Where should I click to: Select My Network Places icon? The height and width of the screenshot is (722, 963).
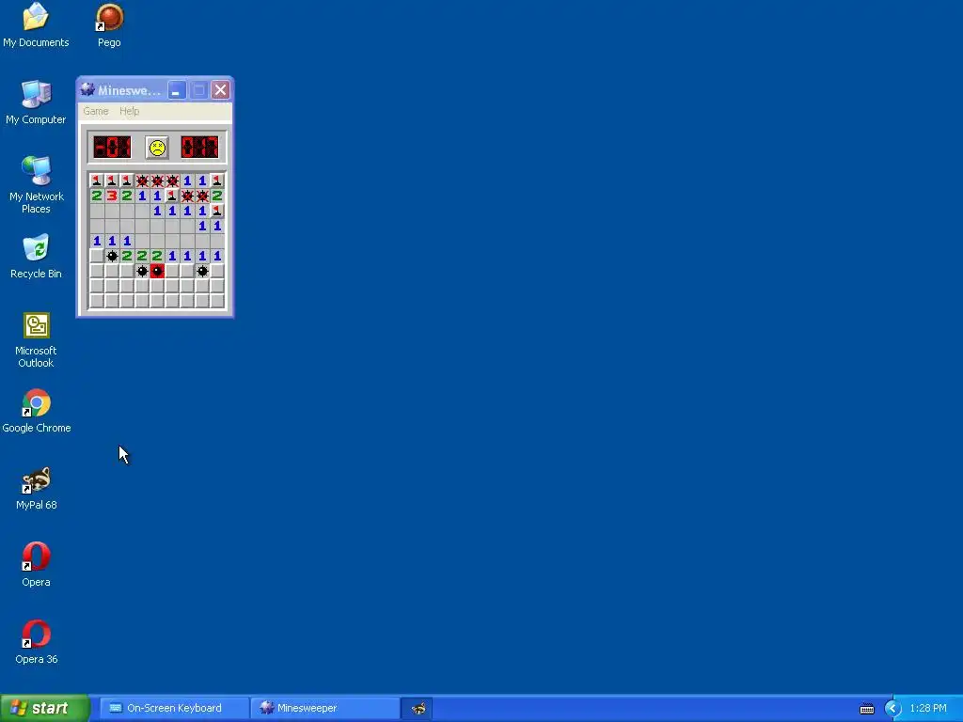pyautogui.click(x=37, y=185)
